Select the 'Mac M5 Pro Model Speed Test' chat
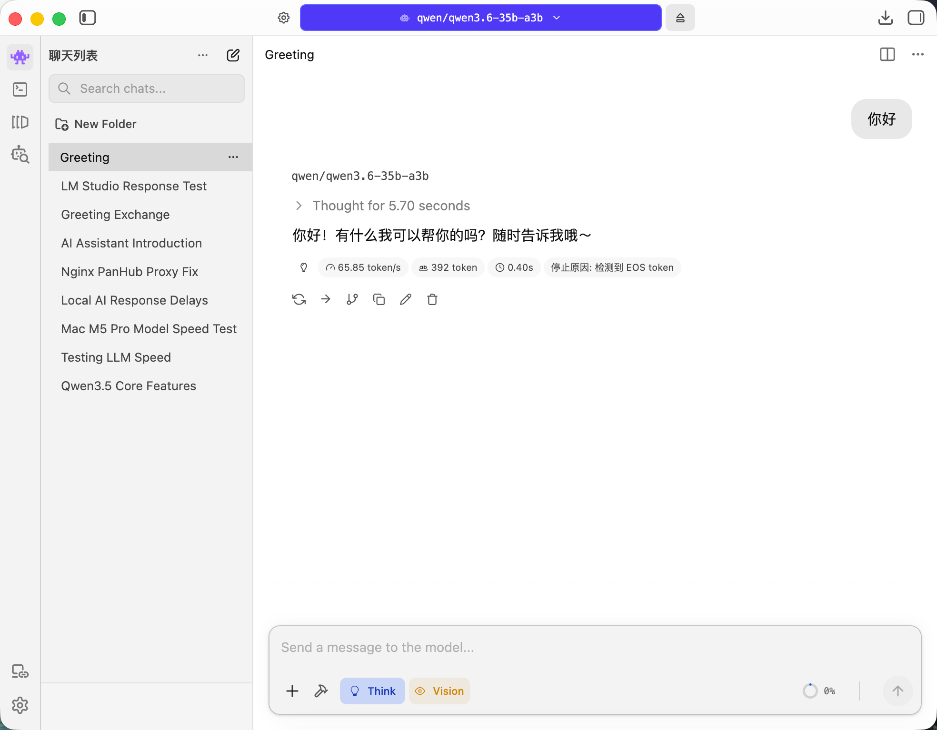This screenshot has height=730, width=937. click(x=149, y=329)
